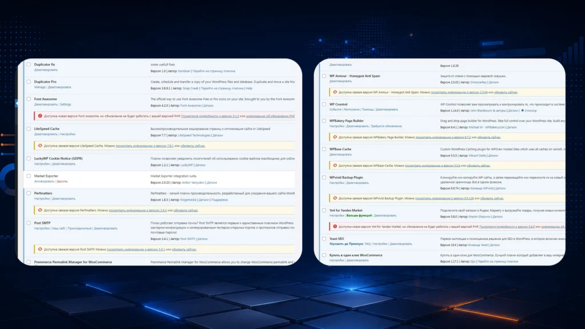Click Присоединиться under Post SMTP
This screenshot has width=585, height=329.
click(79, 228)
